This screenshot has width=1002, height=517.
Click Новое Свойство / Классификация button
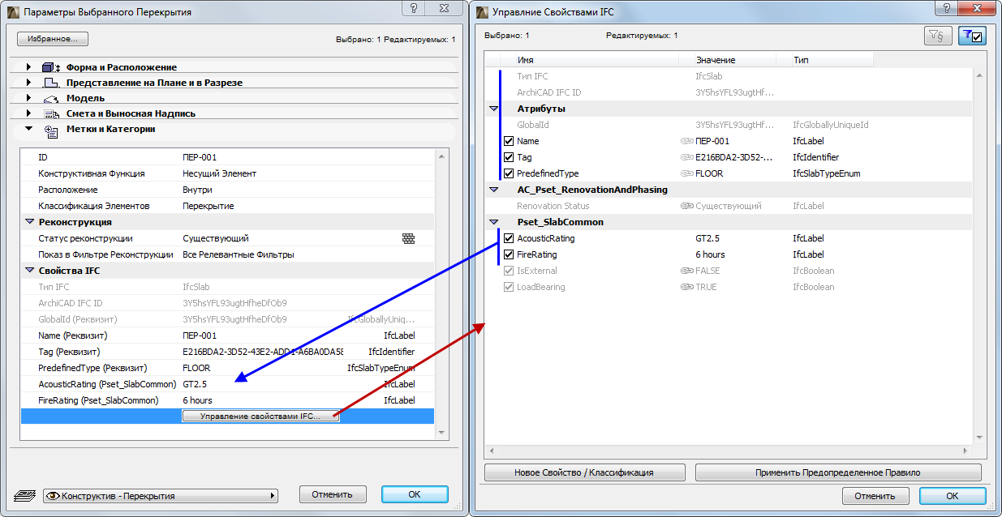[585, 472]
